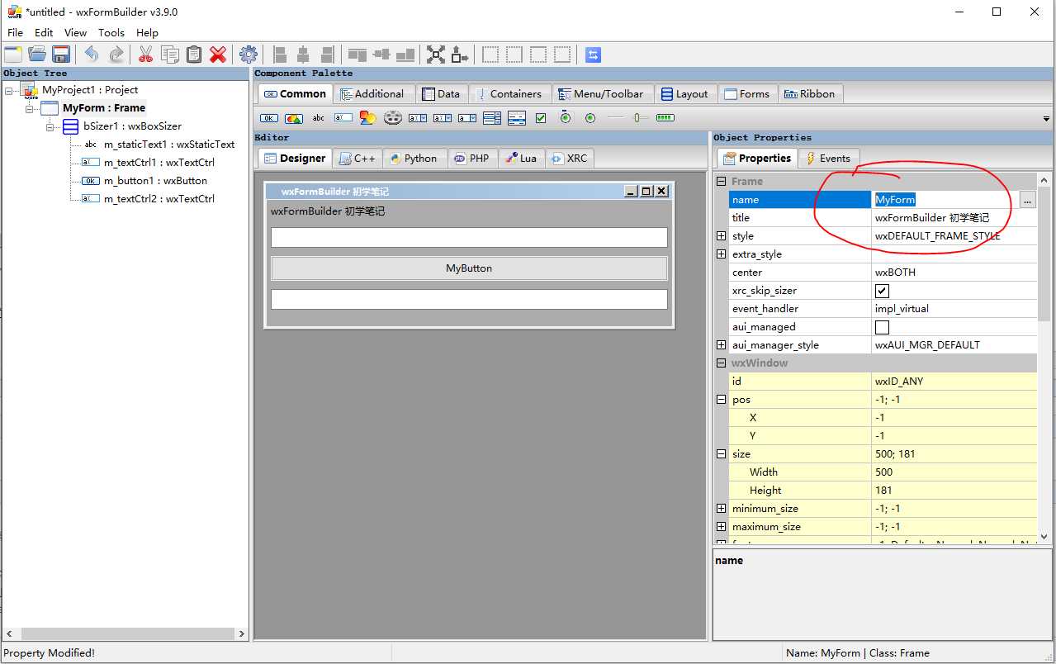Image resolution: width=1056 pixels, height=664 pixels.
Task: Expand the maximum_size property
Action: tap(721, 526)
